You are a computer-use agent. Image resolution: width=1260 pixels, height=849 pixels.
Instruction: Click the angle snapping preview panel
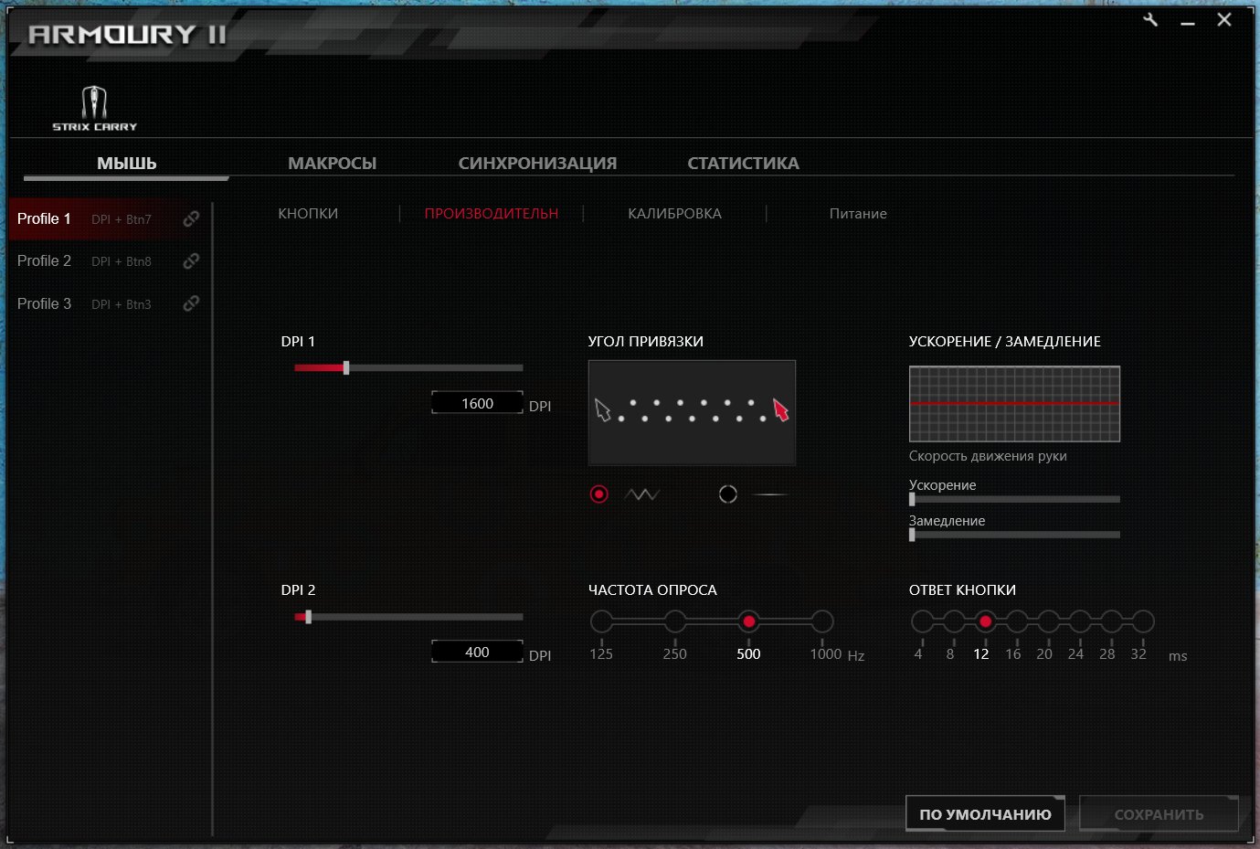[x=692, y=412]
